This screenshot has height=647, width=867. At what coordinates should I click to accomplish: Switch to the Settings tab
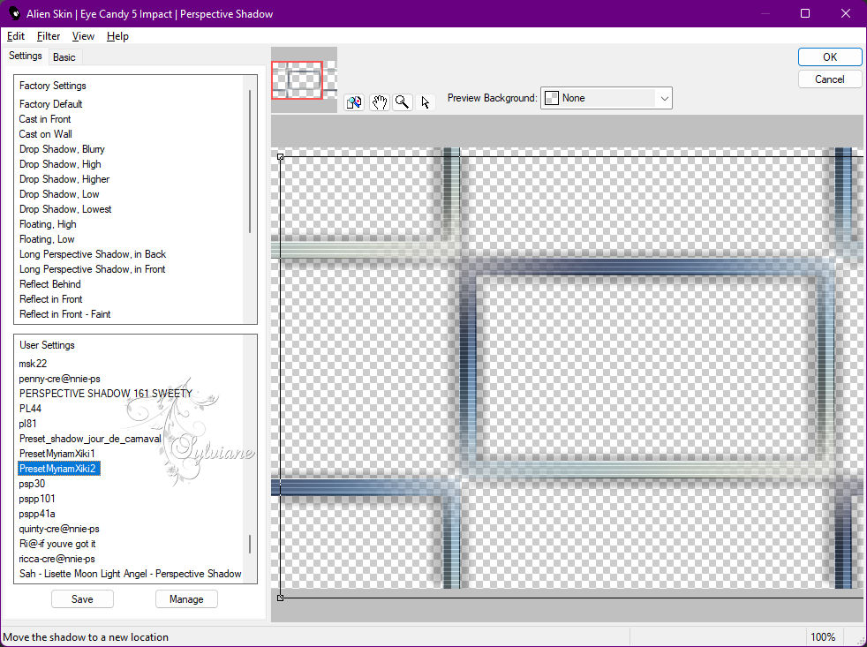(x=25, y=56)
